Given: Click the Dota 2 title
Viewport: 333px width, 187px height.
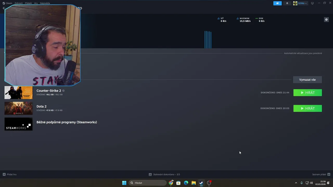Looking at the screenshot, I should [x=41, y=106].
